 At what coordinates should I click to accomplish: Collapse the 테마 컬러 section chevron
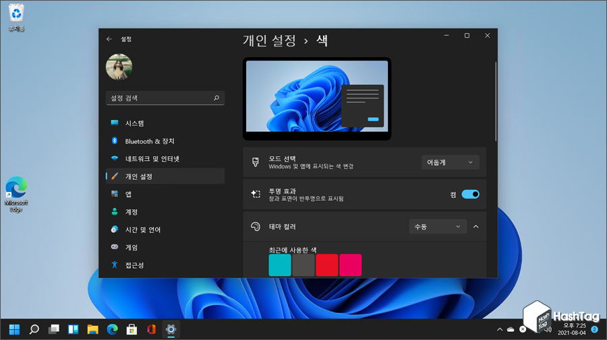click(x=475, y=226)
